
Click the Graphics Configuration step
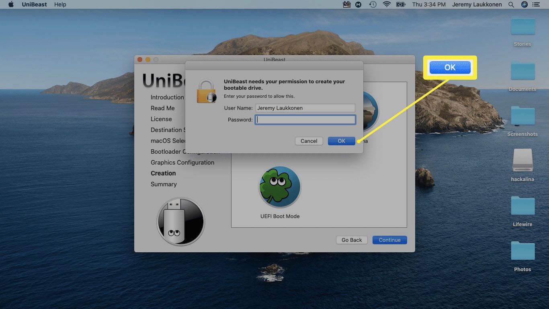pyautogui.click(x=182, y=163)
